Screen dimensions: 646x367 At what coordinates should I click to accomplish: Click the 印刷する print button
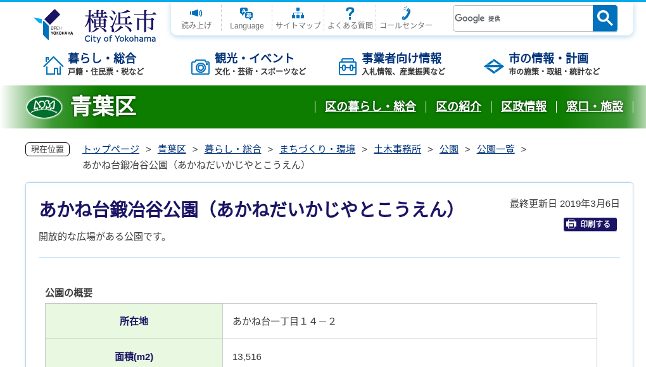(x=590, y=224)
